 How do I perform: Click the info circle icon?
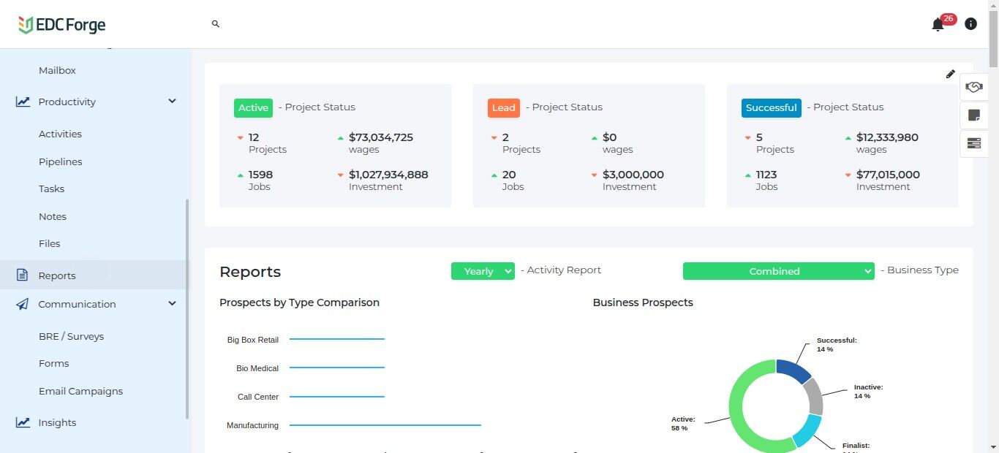pos(970,24)
